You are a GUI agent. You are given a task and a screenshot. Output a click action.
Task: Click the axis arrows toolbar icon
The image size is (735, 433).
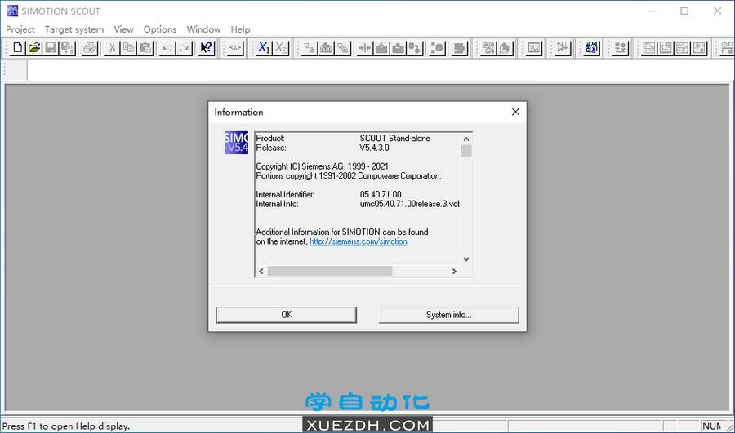click(x=562, y=48)
